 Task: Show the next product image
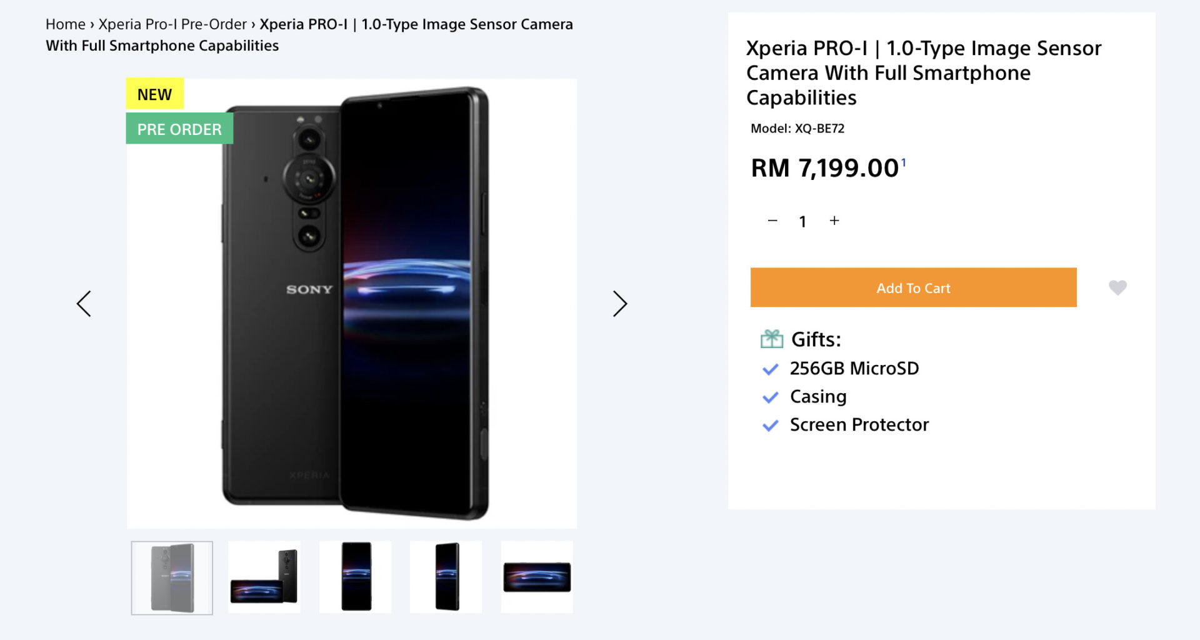(x=619, y=304)
